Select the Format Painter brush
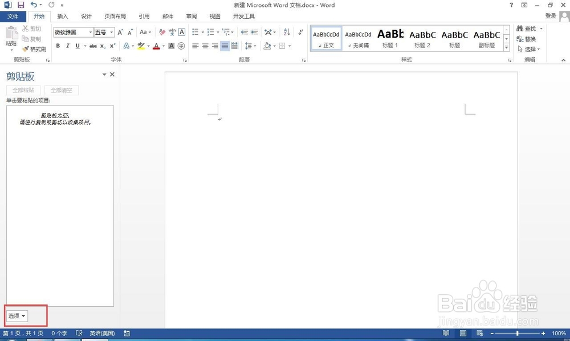 (x=34, y=49)
